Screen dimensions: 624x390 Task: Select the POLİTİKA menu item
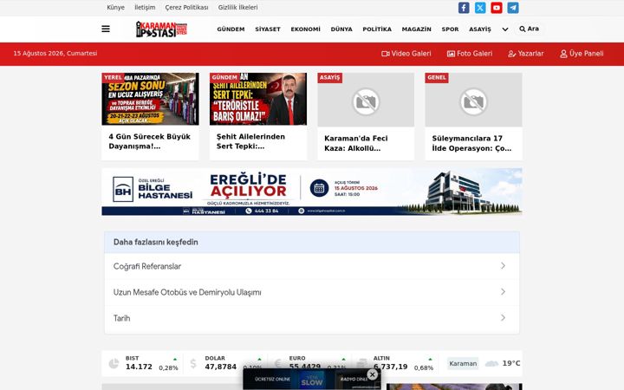tap(377, 29)
